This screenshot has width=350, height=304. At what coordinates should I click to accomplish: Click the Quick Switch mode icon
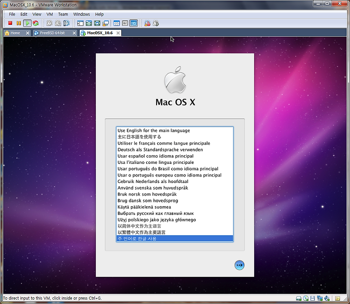click(88, 23)
